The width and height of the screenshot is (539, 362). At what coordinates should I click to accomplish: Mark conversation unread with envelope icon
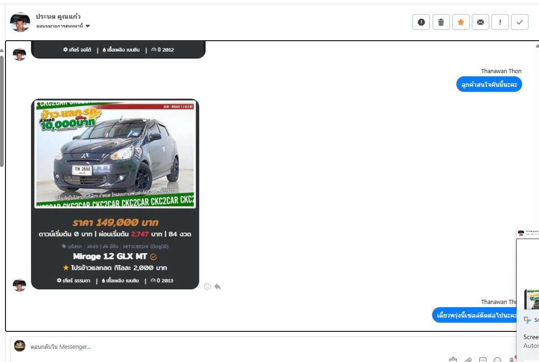480,22
